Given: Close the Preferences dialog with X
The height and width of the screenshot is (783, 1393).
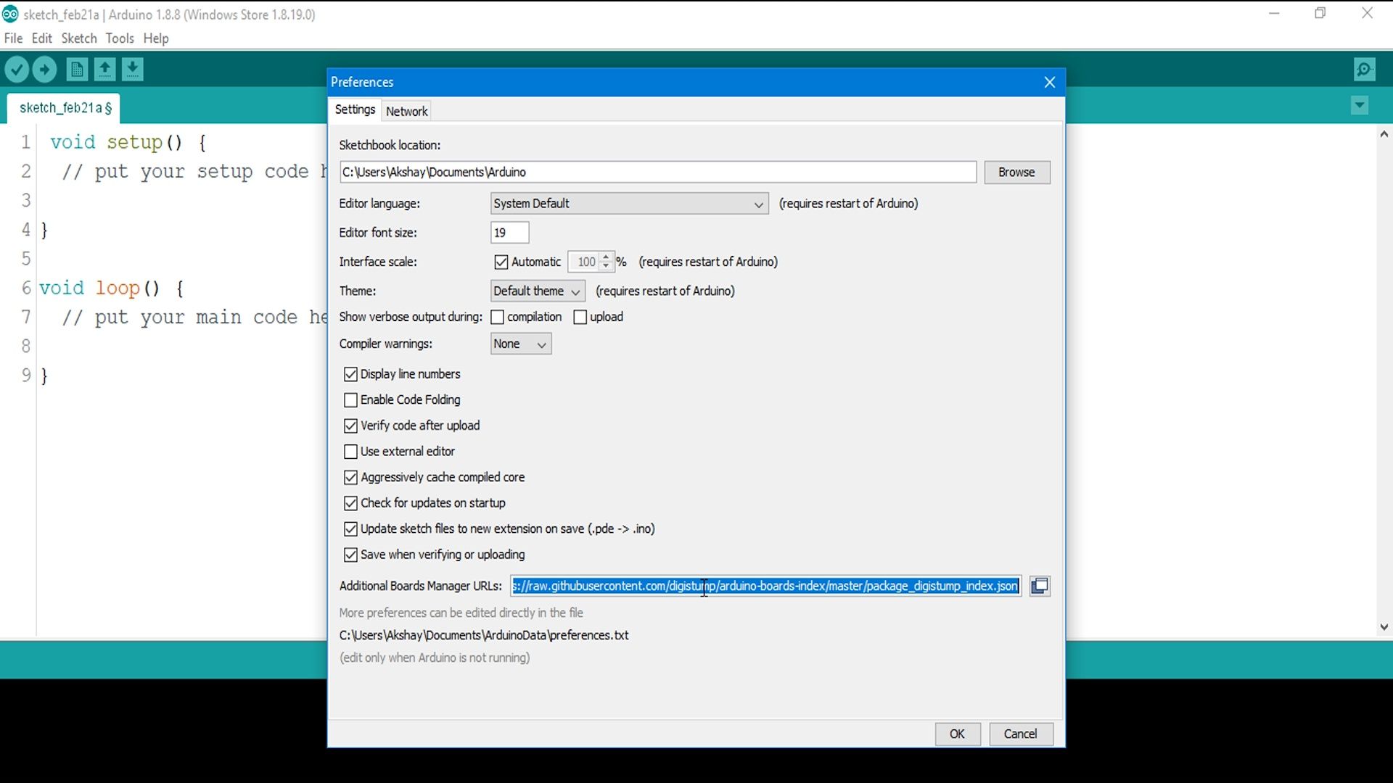Looking at the screenshot, I should coord(1049,82).
